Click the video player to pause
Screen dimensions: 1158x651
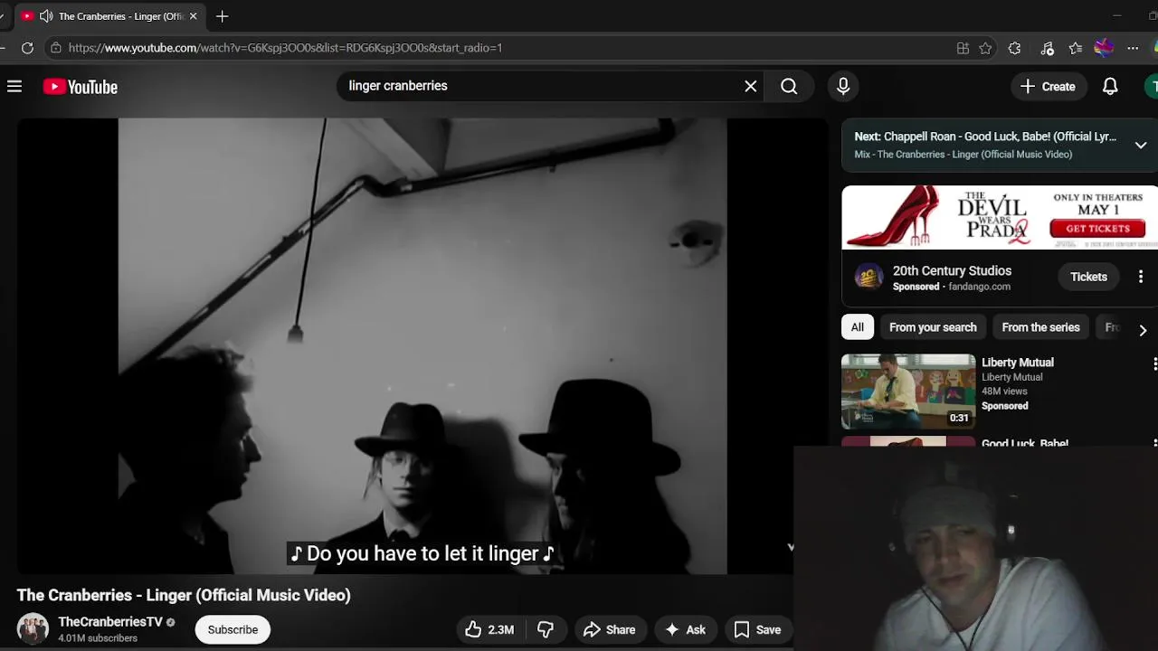point(422,346)
